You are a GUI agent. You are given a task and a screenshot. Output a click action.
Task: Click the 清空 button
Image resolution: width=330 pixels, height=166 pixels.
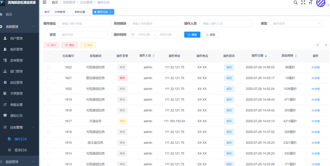click(x=70, y=45)
